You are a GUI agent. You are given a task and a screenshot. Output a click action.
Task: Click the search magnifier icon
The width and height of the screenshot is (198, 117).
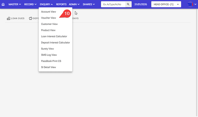[128, 5]
